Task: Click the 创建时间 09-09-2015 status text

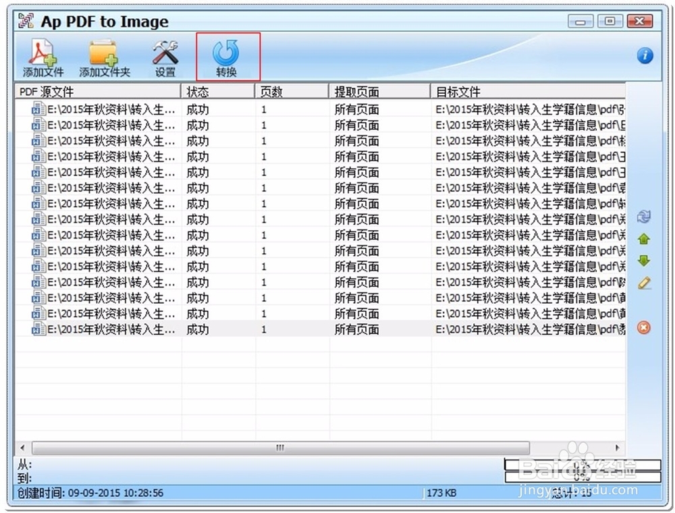Action: pyautogui.click(x=90, y=493)
